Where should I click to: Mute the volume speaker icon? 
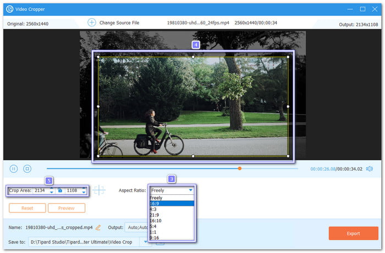coord(369,168)
